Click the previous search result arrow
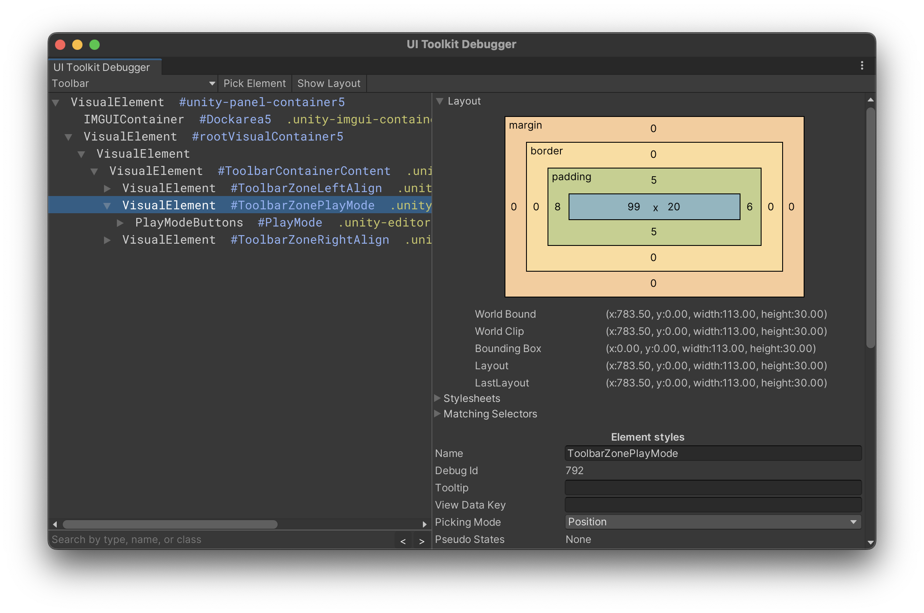Screen dimensions: 924x613 click(403, 541)
